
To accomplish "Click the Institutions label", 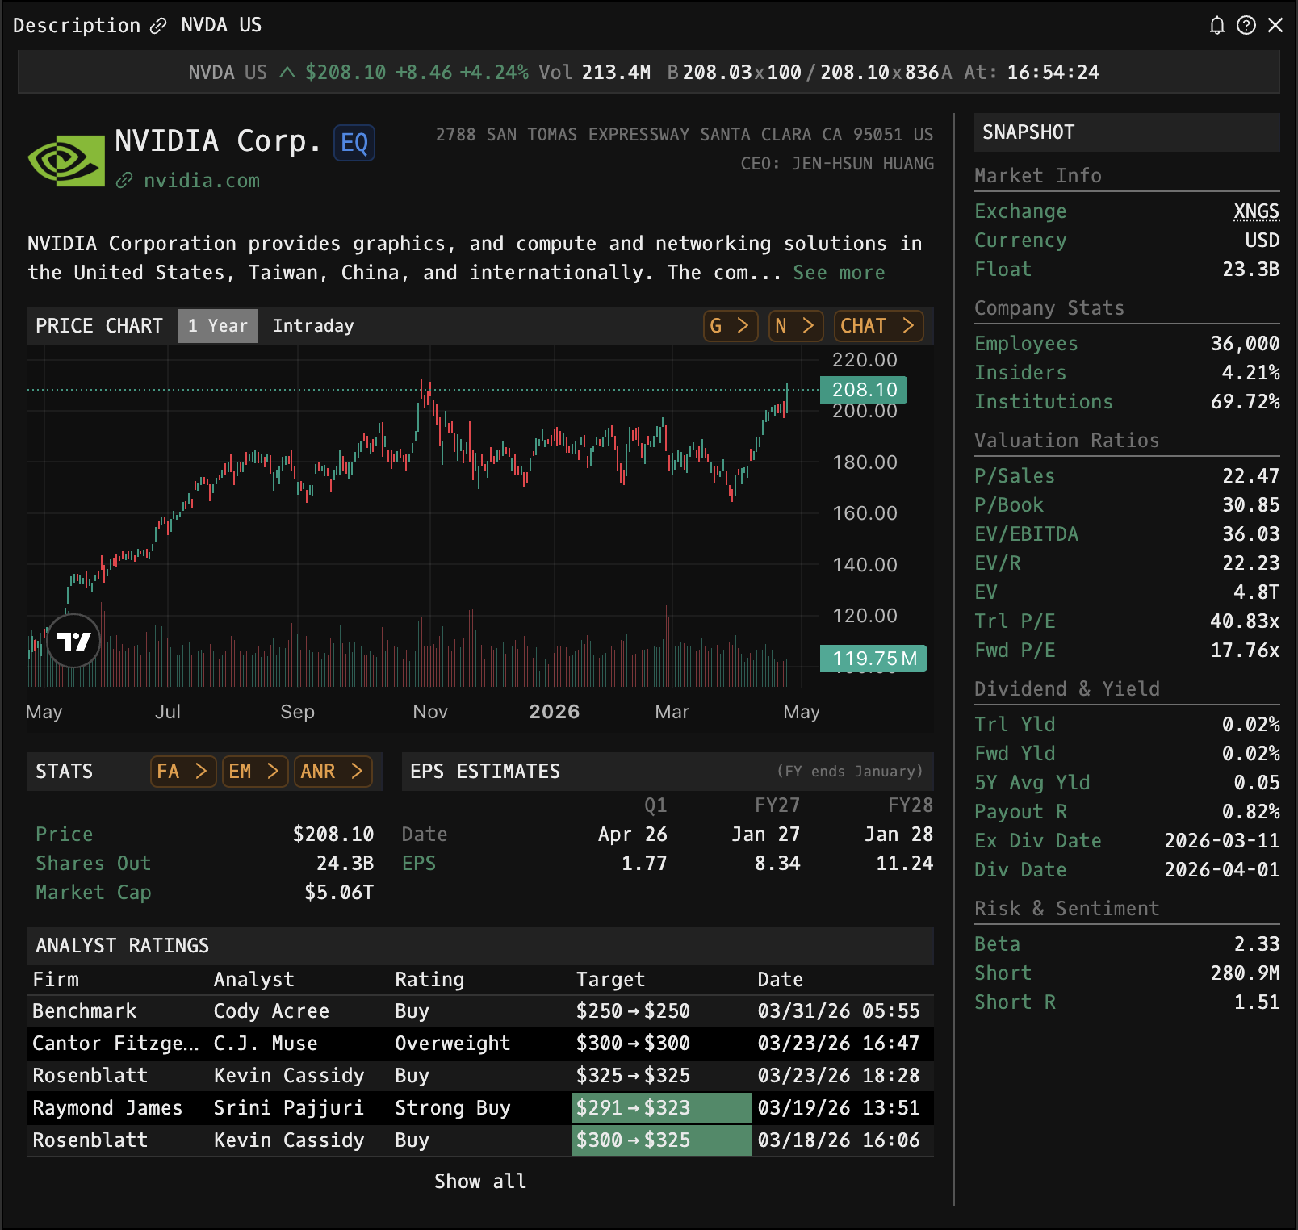I will pyautogui.click(x=1044, y=402).
